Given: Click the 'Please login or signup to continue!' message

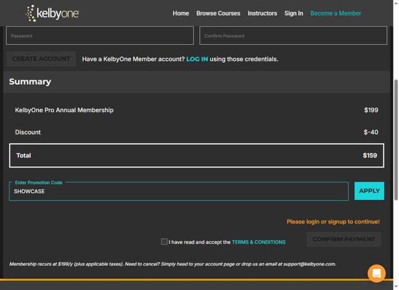Looking at the screenshot, I should (x=333, y=222).
